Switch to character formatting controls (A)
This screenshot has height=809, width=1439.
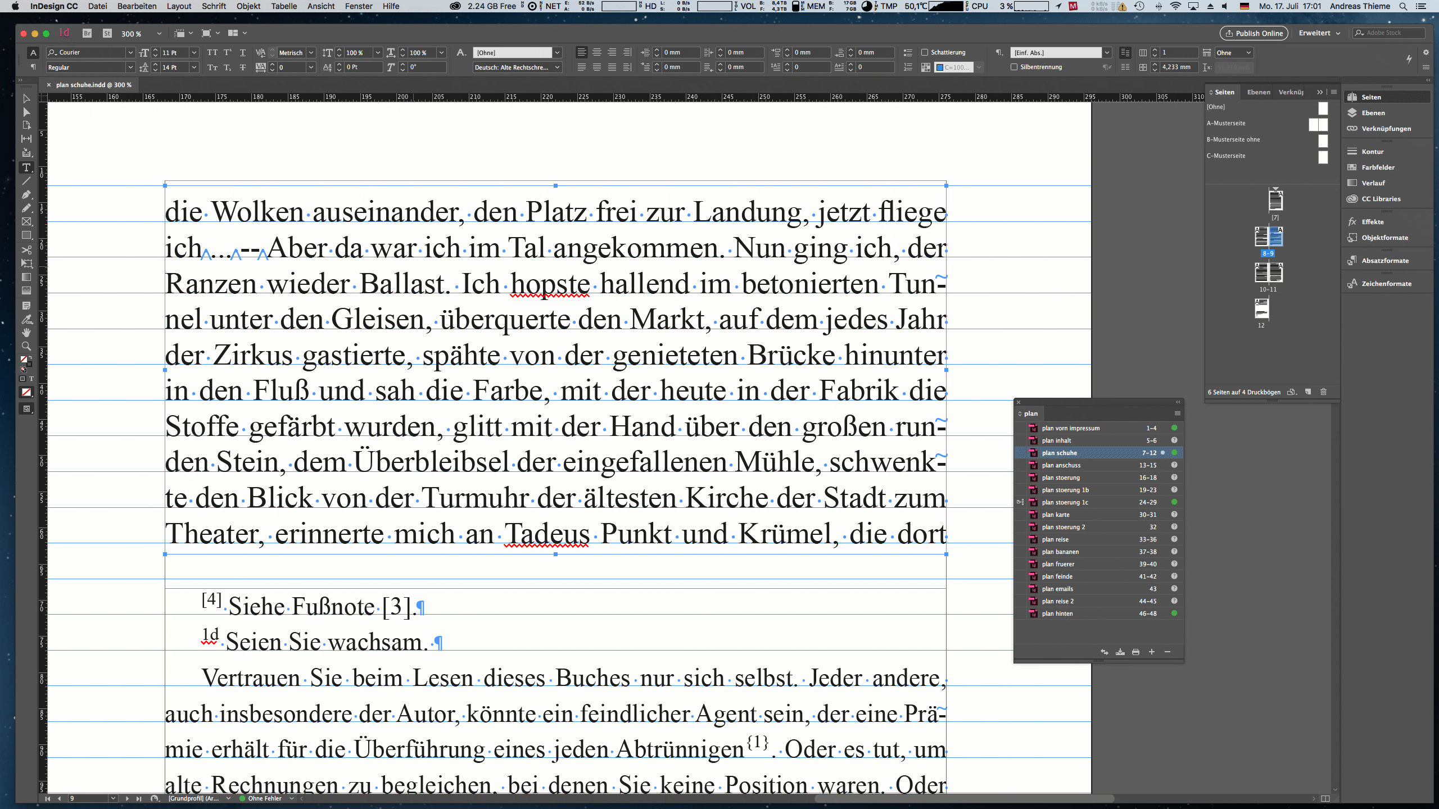click(33, 52)
